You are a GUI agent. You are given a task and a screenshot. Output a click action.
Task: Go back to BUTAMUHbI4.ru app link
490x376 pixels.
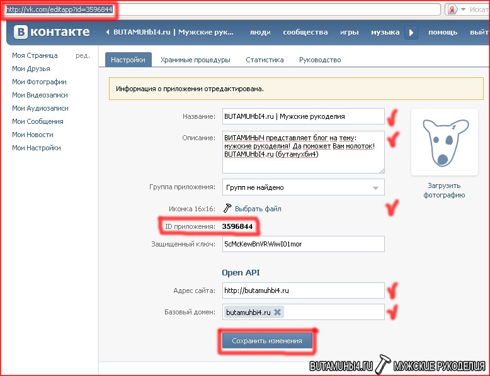pyautogui.click(x=169, y=32)
